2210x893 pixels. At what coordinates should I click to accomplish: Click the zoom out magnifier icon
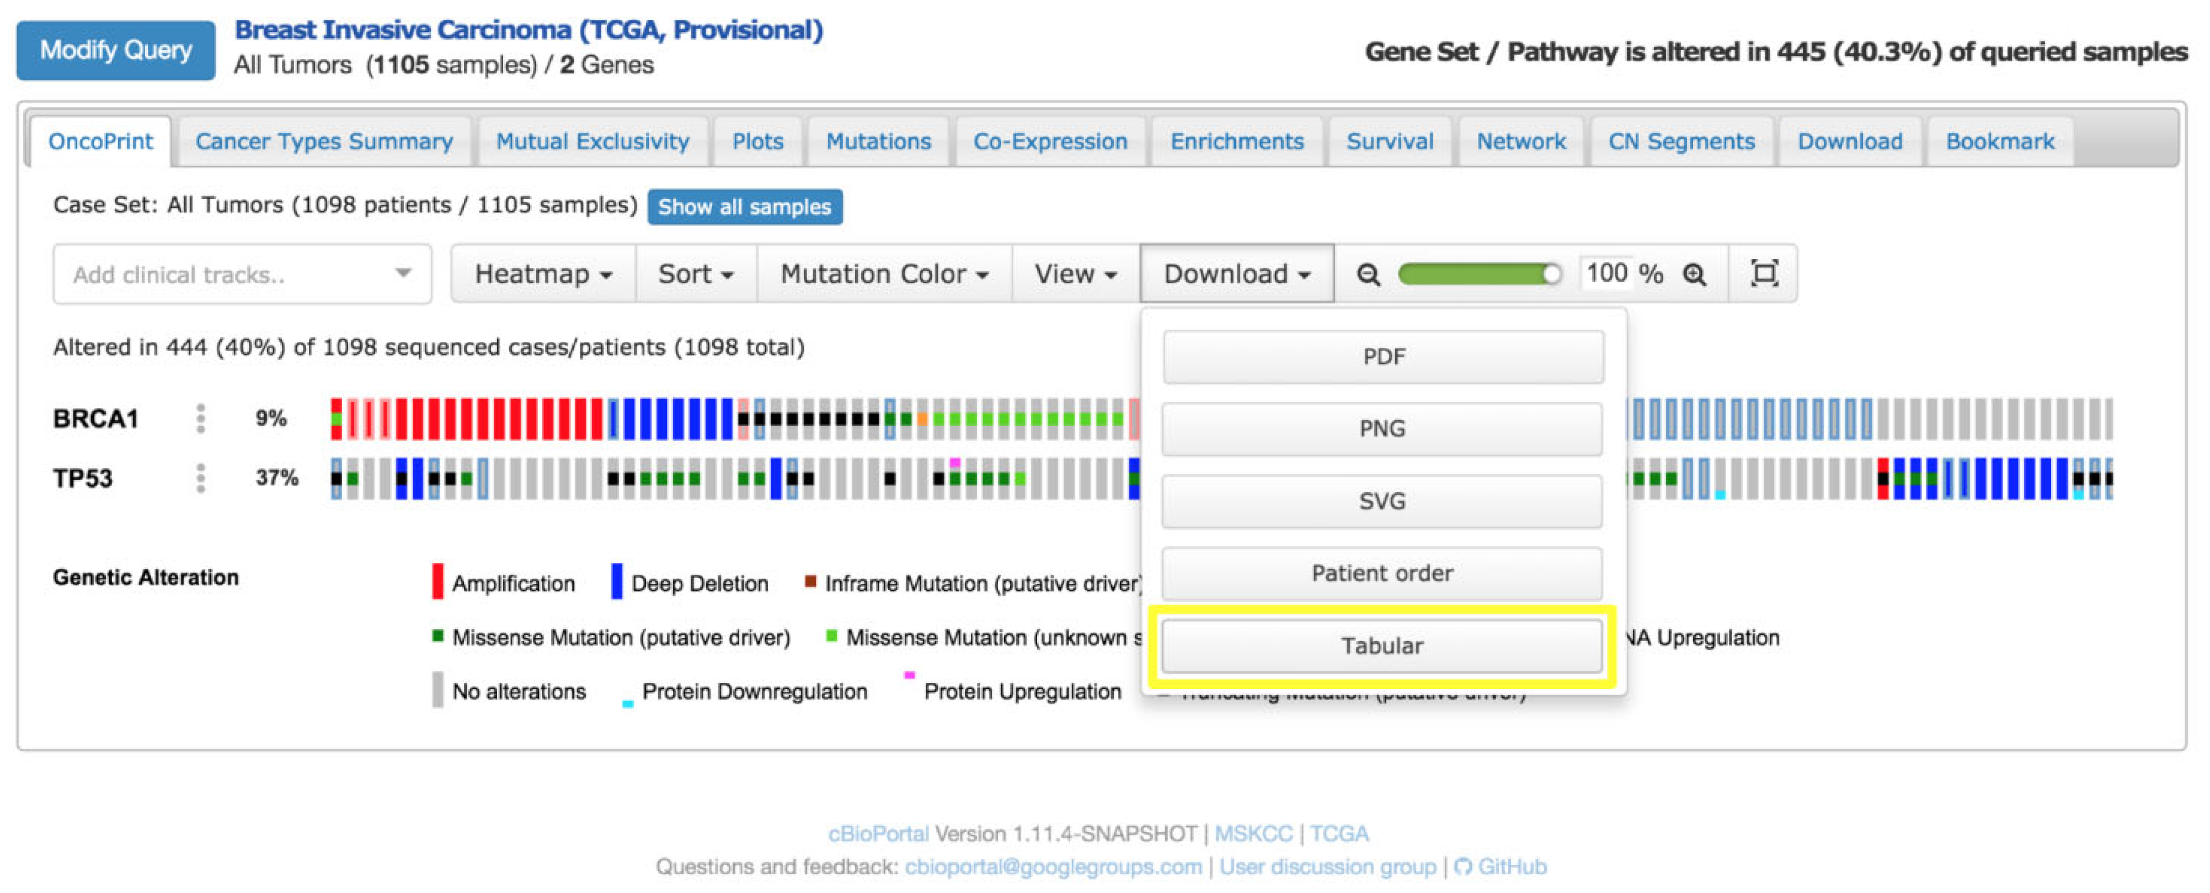point(1368,275)
